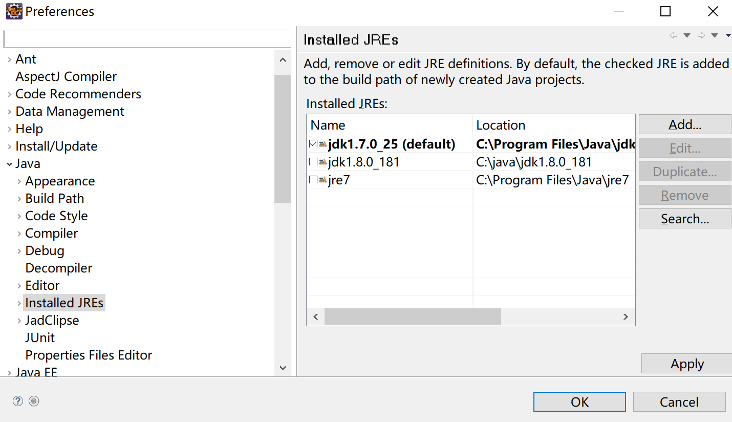Click the Java EE IDE icon in title bar

pos(14,11)
